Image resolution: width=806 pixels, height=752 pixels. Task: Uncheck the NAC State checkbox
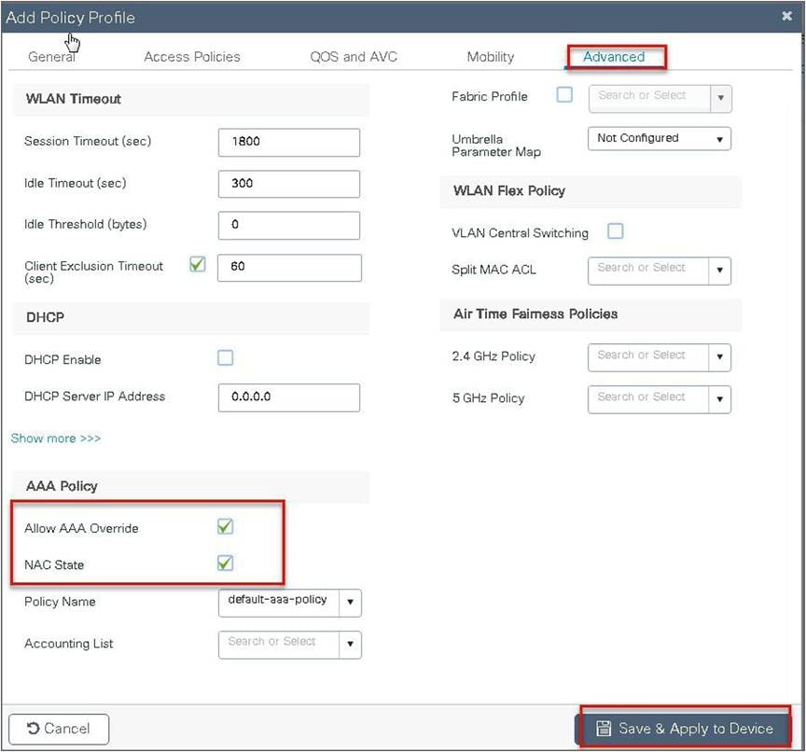coord(225,563)
